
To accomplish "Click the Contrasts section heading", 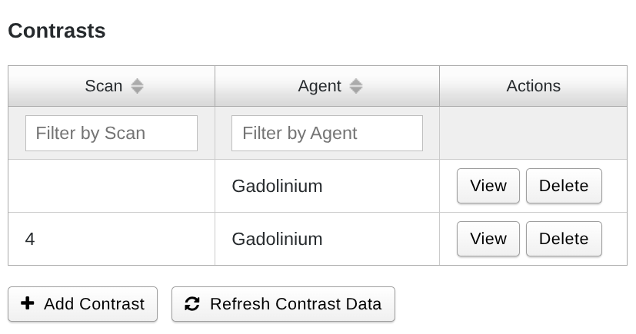I will click(57, 31).
